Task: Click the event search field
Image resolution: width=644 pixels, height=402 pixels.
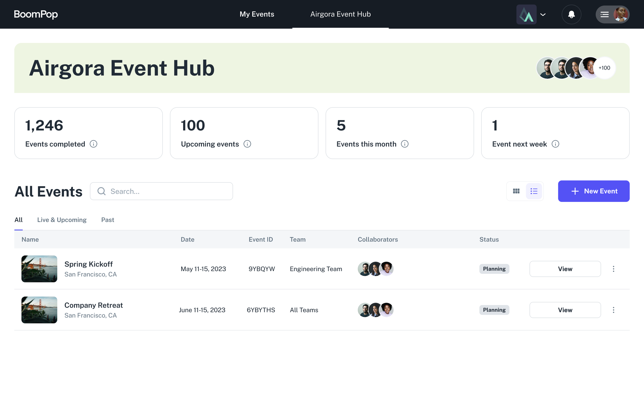Action: pos(161,191)
